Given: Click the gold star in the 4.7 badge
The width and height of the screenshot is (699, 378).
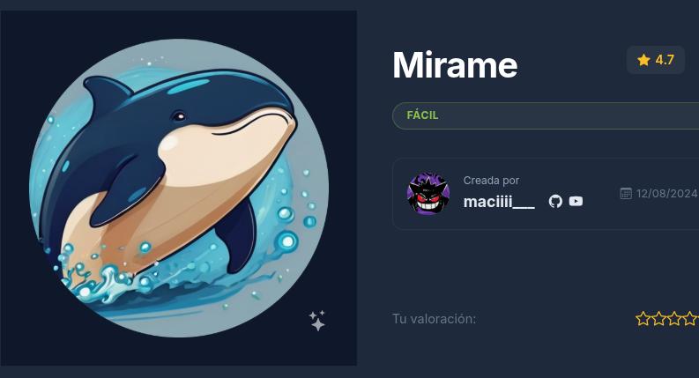Looking at the screenshot, I should (643, 60).
